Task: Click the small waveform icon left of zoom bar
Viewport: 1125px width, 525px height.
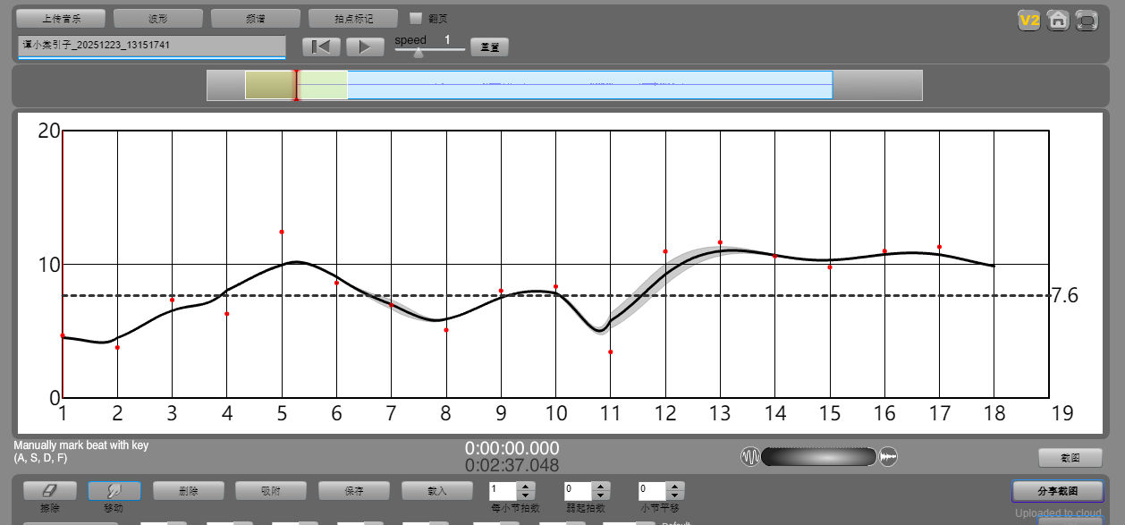Action: click(749, 457)
